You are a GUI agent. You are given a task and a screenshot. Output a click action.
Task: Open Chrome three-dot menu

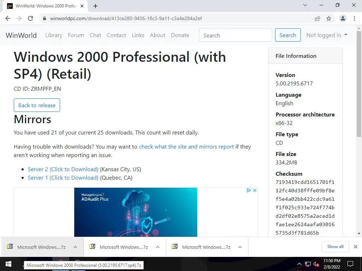click(354, 18)
